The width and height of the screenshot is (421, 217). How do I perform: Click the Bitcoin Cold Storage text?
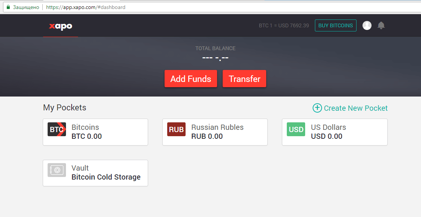click(106, 177)
